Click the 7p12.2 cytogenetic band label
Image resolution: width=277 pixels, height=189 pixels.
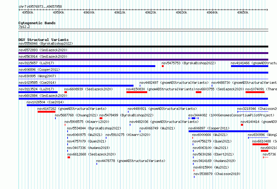(24, 27)
